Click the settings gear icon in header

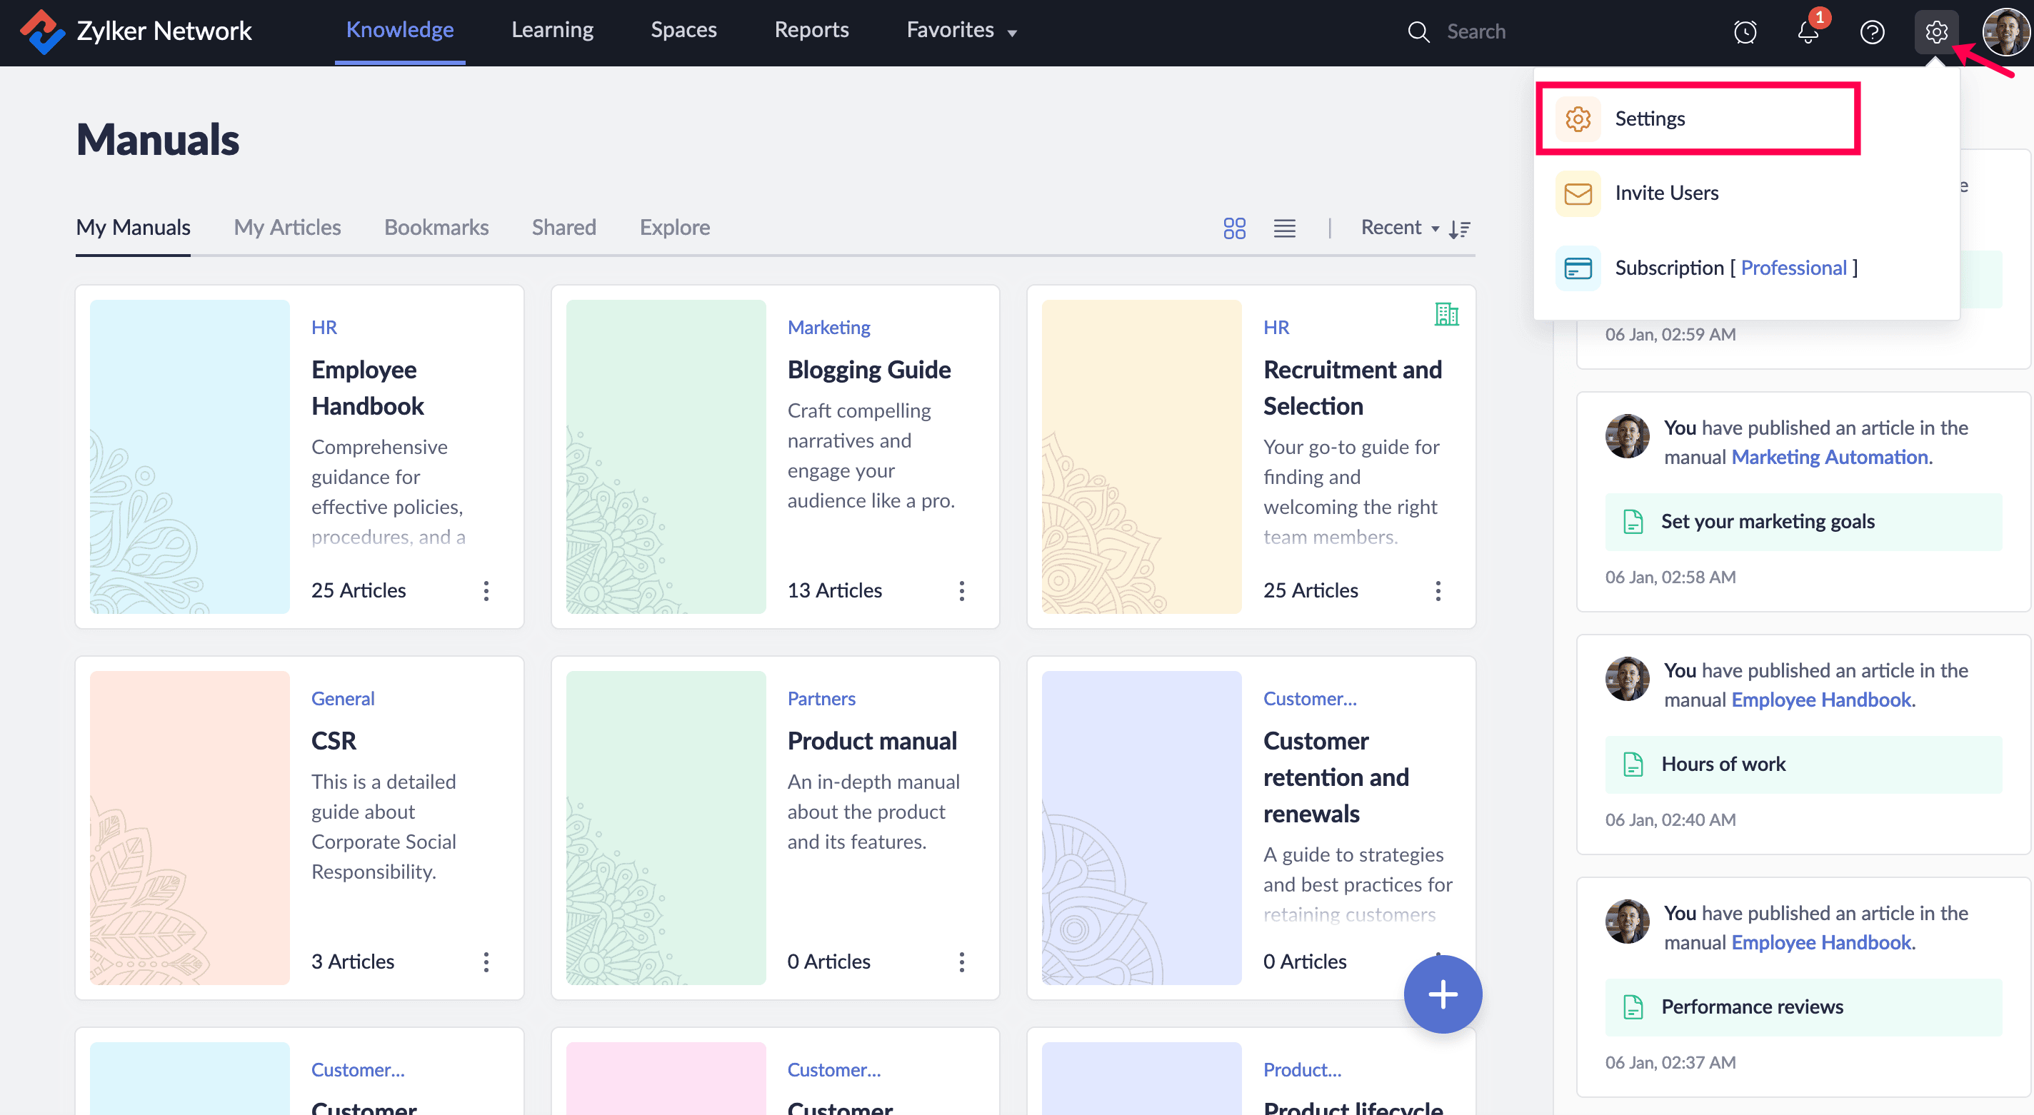[x=1935, y=32]
